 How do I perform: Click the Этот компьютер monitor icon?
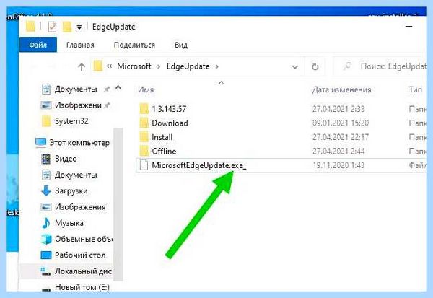pos(40,143)
